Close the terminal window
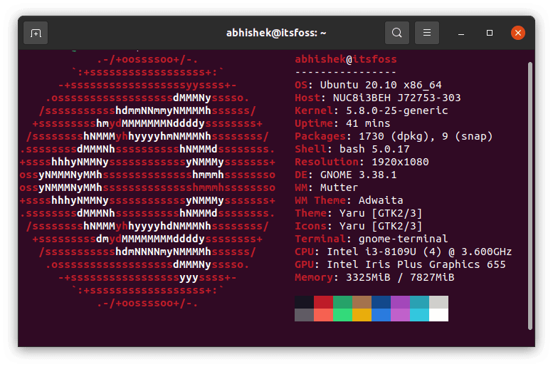This screenshot has height=367, width=553. [517, 33]
